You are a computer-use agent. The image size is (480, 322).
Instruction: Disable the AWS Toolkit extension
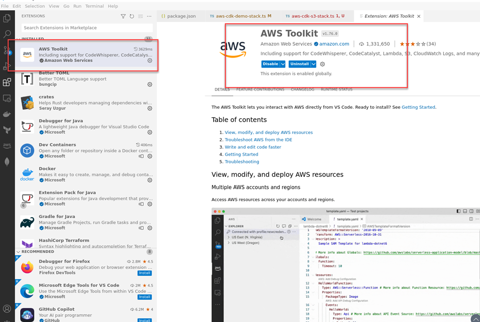pos(270,64)
